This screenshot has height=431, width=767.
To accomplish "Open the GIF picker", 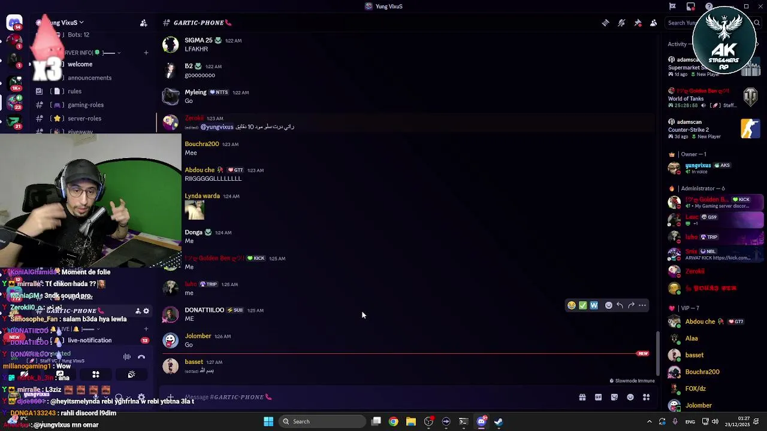I will point(598,397).
